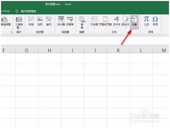Insert a Column (柱形) sparkline
170x128 pixels.
(x=40, y=21)
